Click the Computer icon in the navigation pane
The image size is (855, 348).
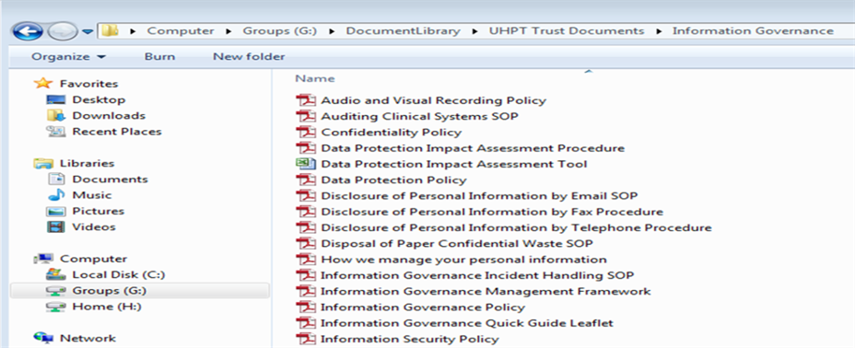(43, 259)
